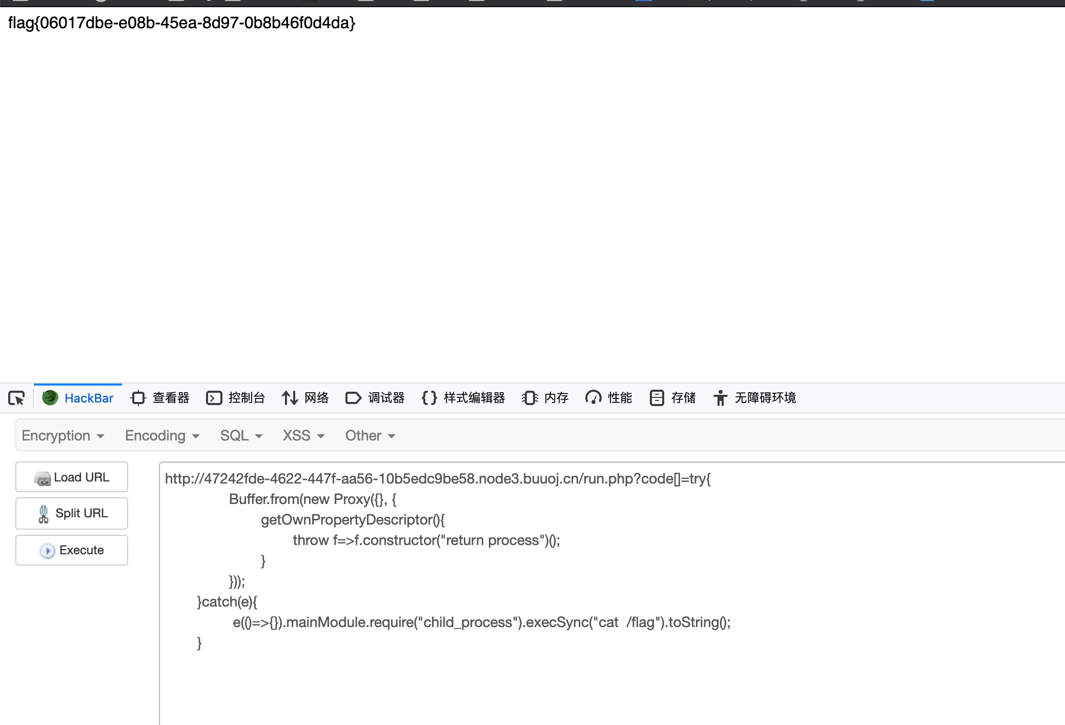
Task: Click the Split URL button
Action: (72, 513)
